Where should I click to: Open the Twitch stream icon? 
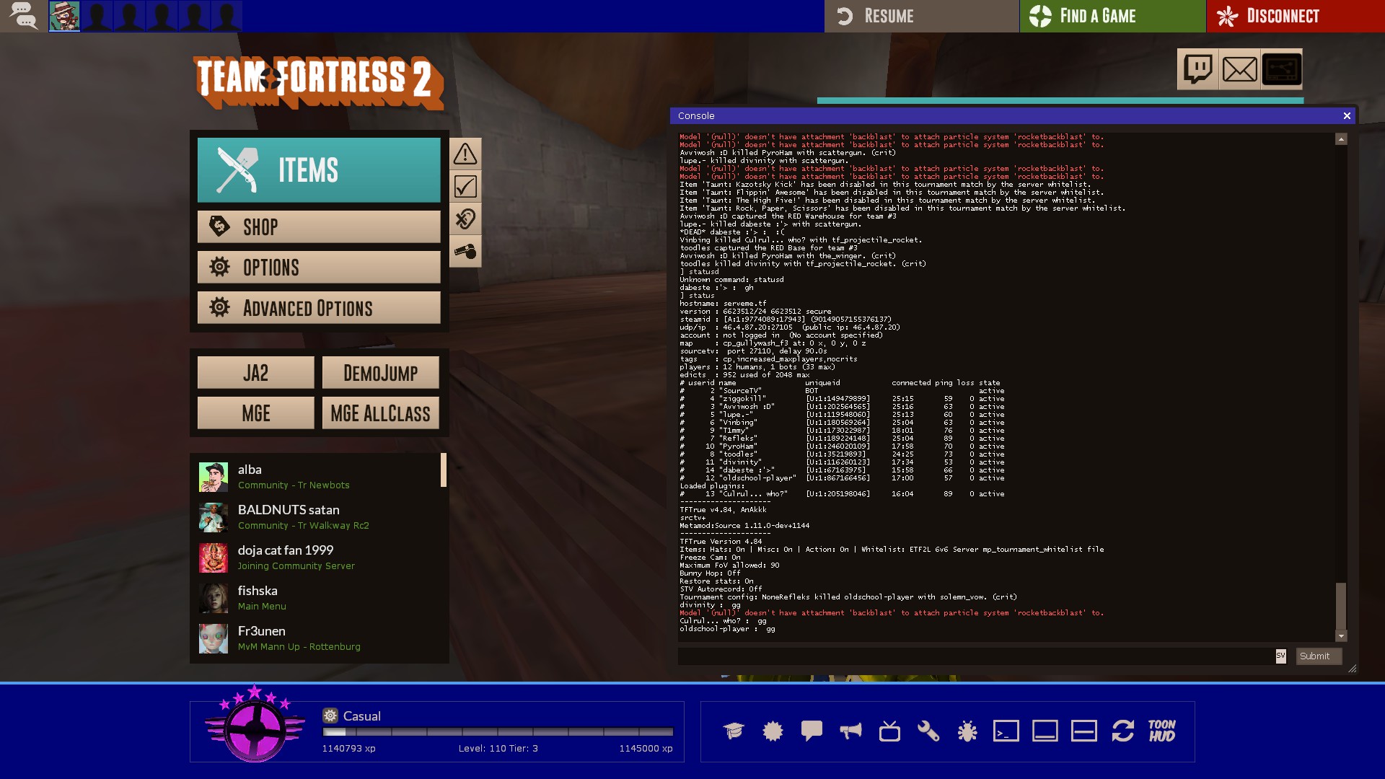pyautogui.click(x=1197, y=69)
